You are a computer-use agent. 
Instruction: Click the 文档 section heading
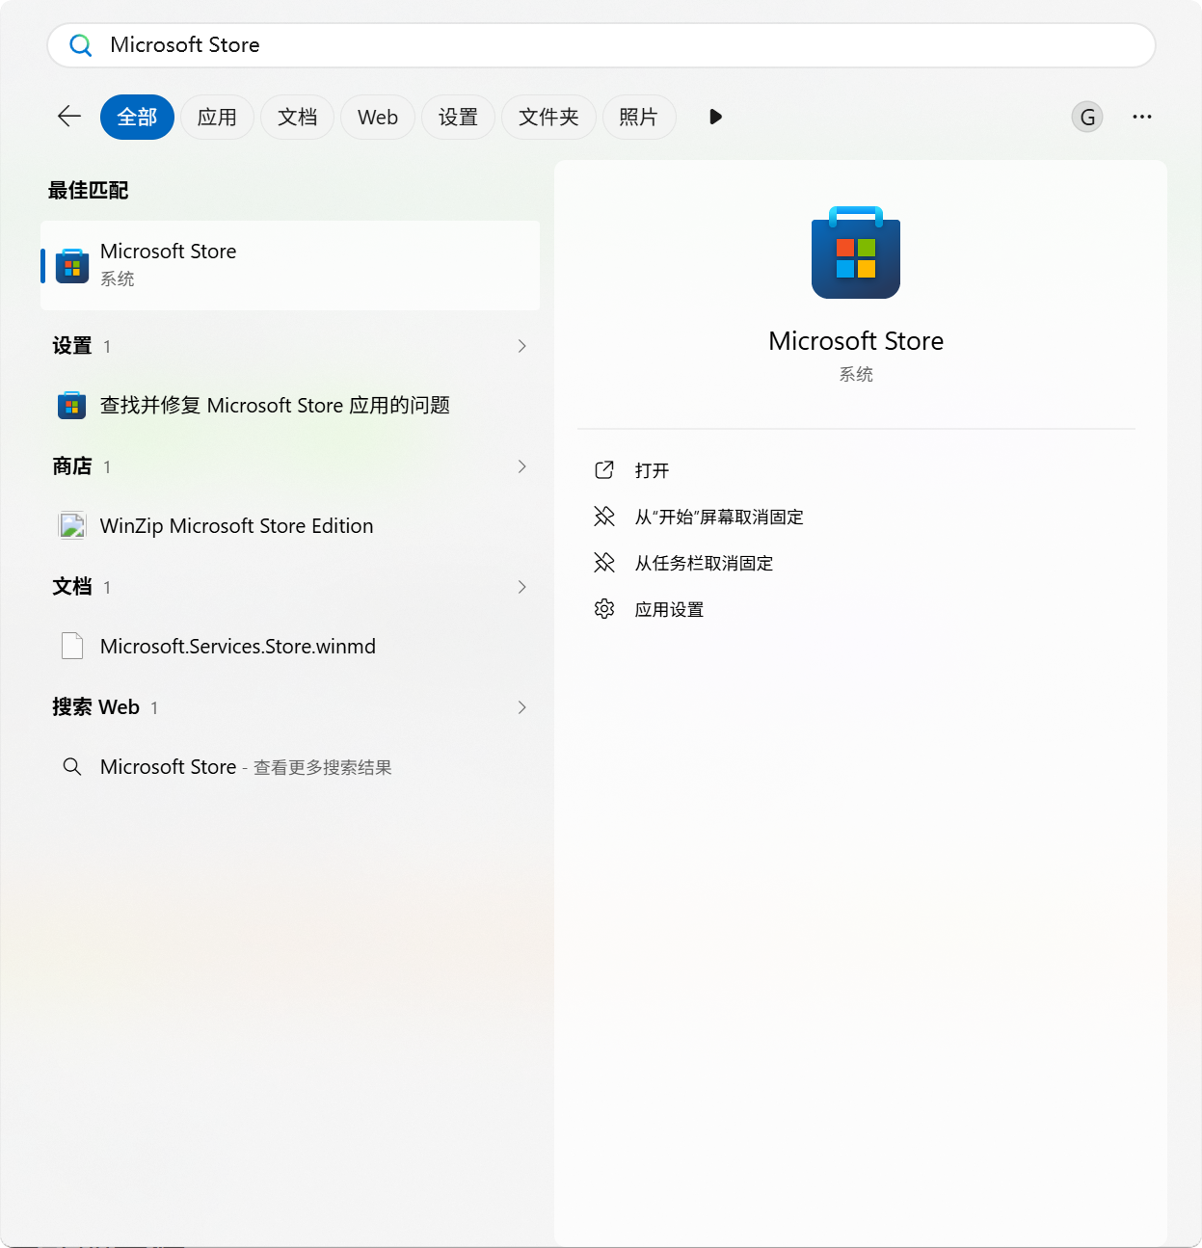[72, 587]
